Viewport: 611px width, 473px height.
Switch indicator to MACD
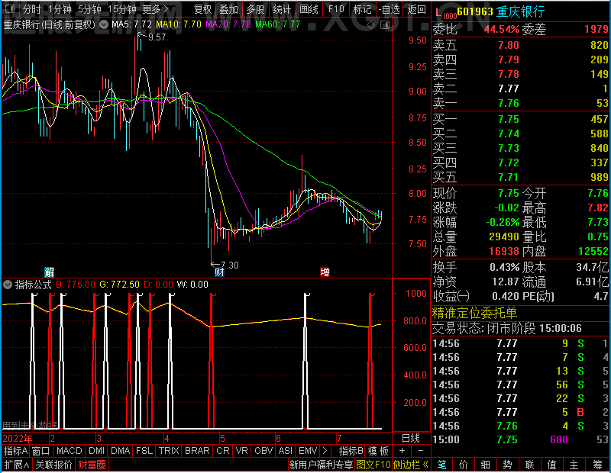(x=69, y=451)
